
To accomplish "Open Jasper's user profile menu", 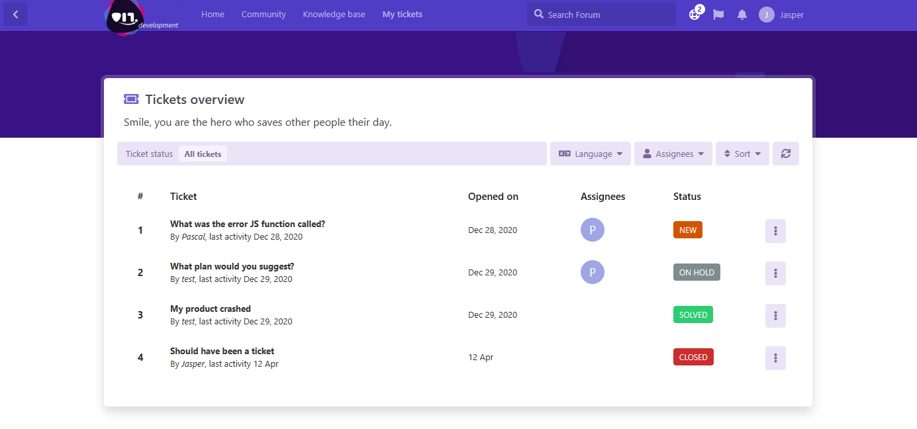I will (781, 15).
